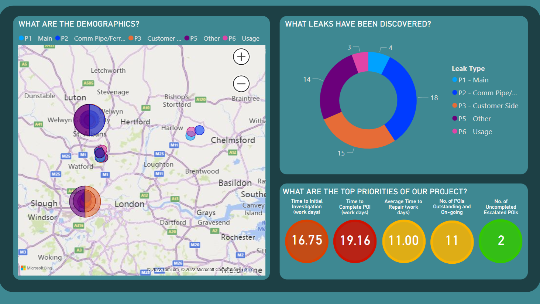The image size is (540, 304).
Task: Filter by P6 - Usage in Leak Type legend
Action: (472, 132)
